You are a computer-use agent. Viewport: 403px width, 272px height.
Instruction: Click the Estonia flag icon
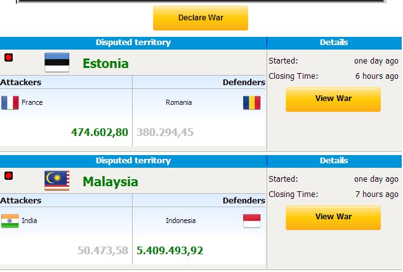56,62
